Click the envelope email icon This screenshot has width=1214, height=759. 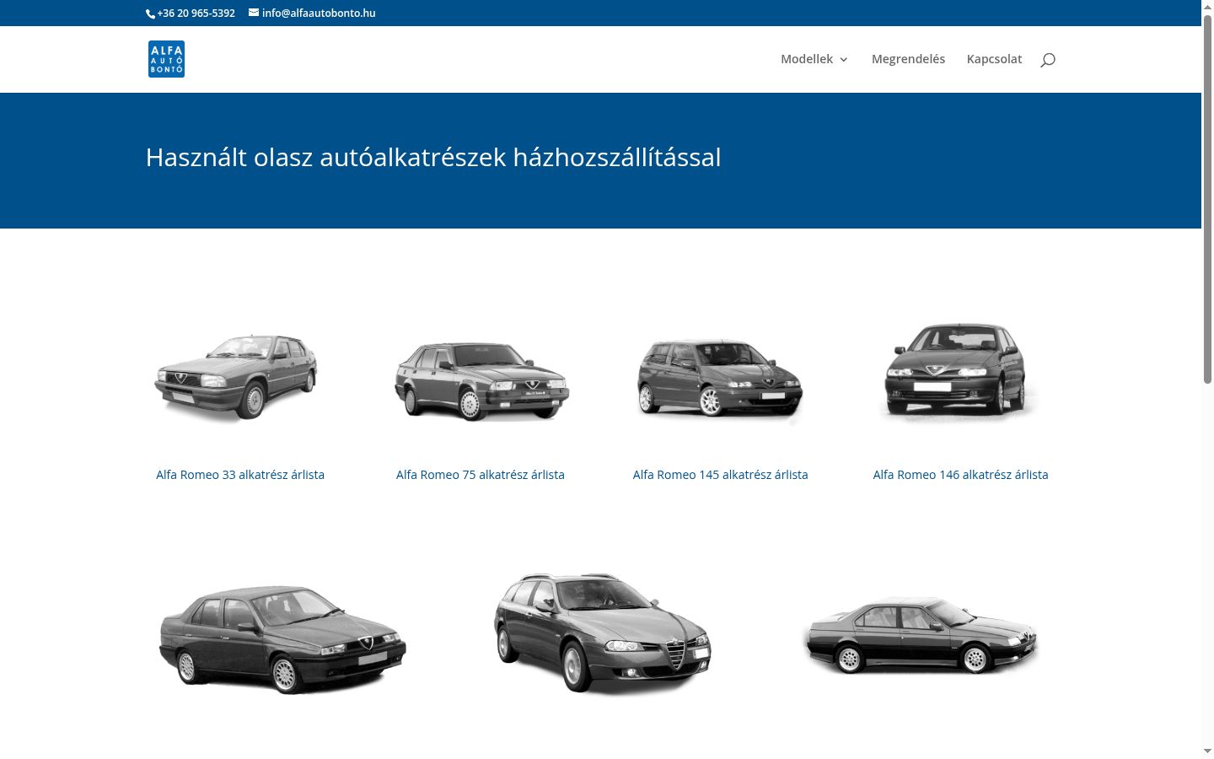coord(254,13)
